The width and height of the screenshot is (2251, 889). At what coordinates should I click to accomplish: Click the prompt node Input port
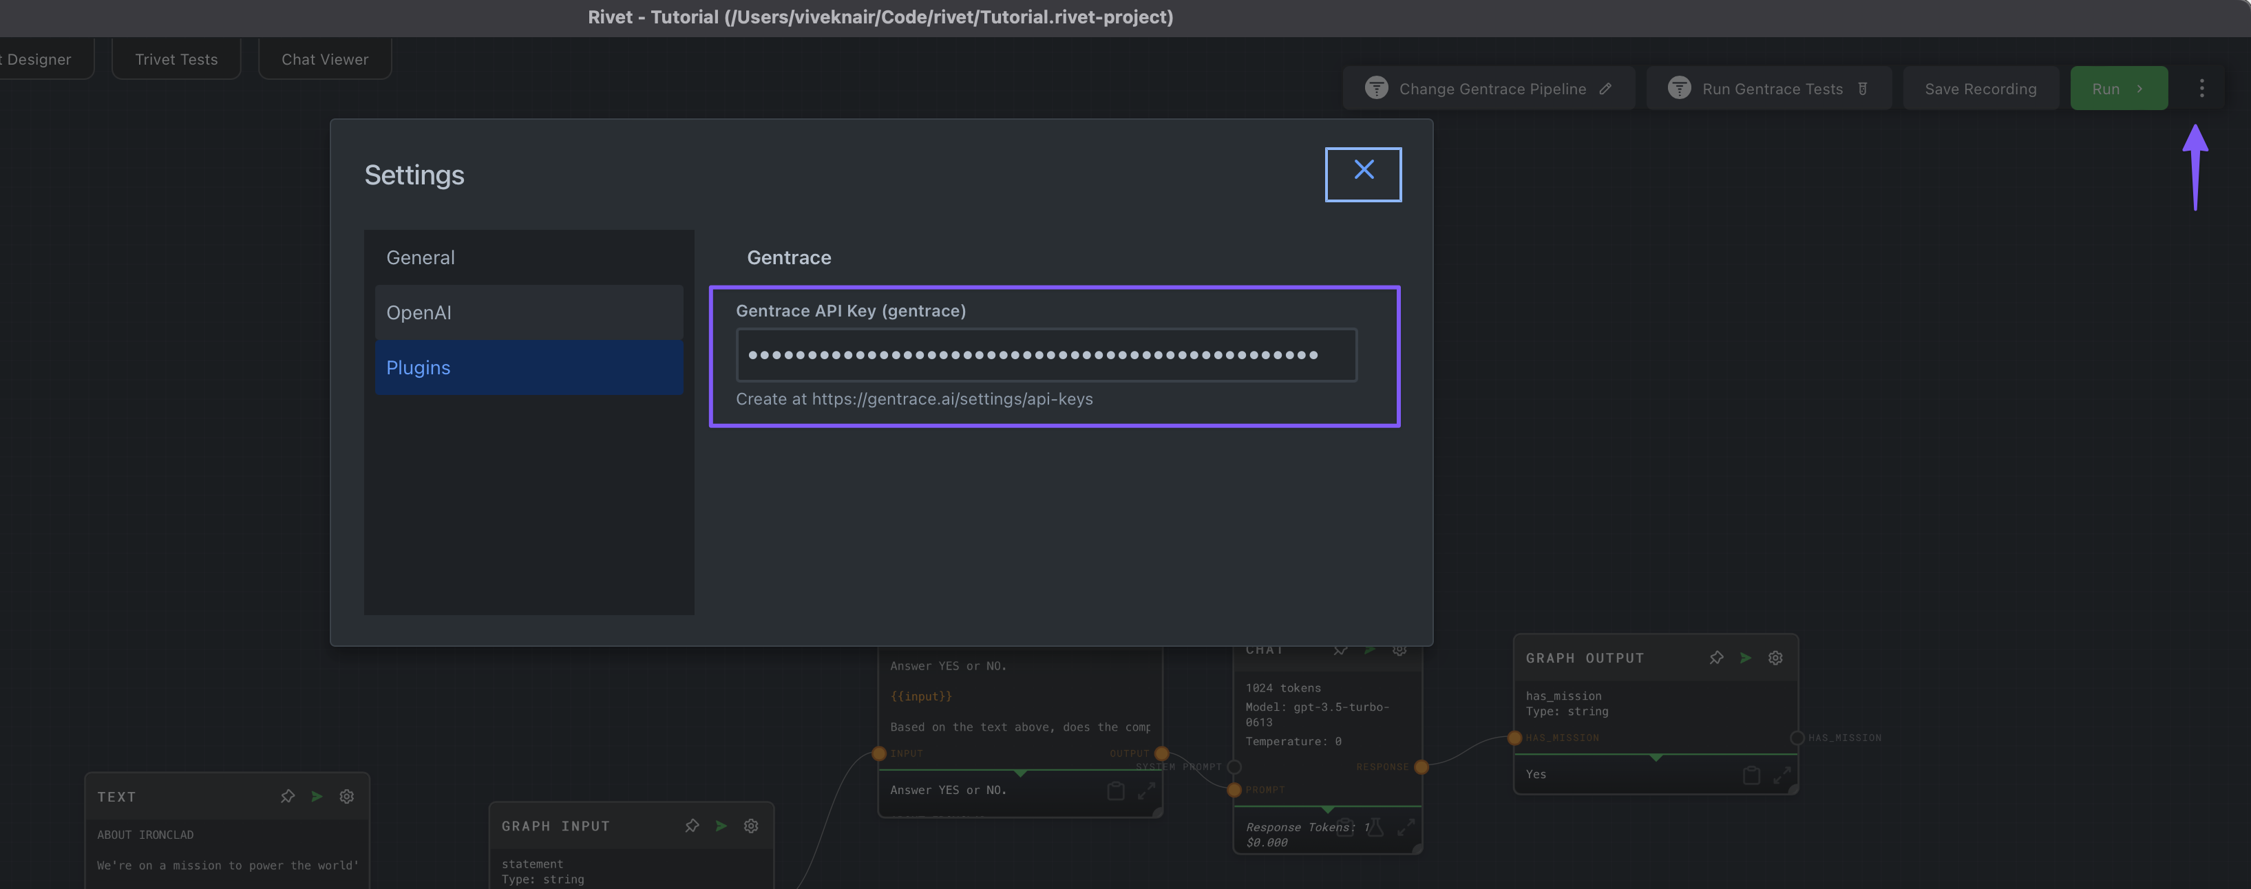[879, 753]
